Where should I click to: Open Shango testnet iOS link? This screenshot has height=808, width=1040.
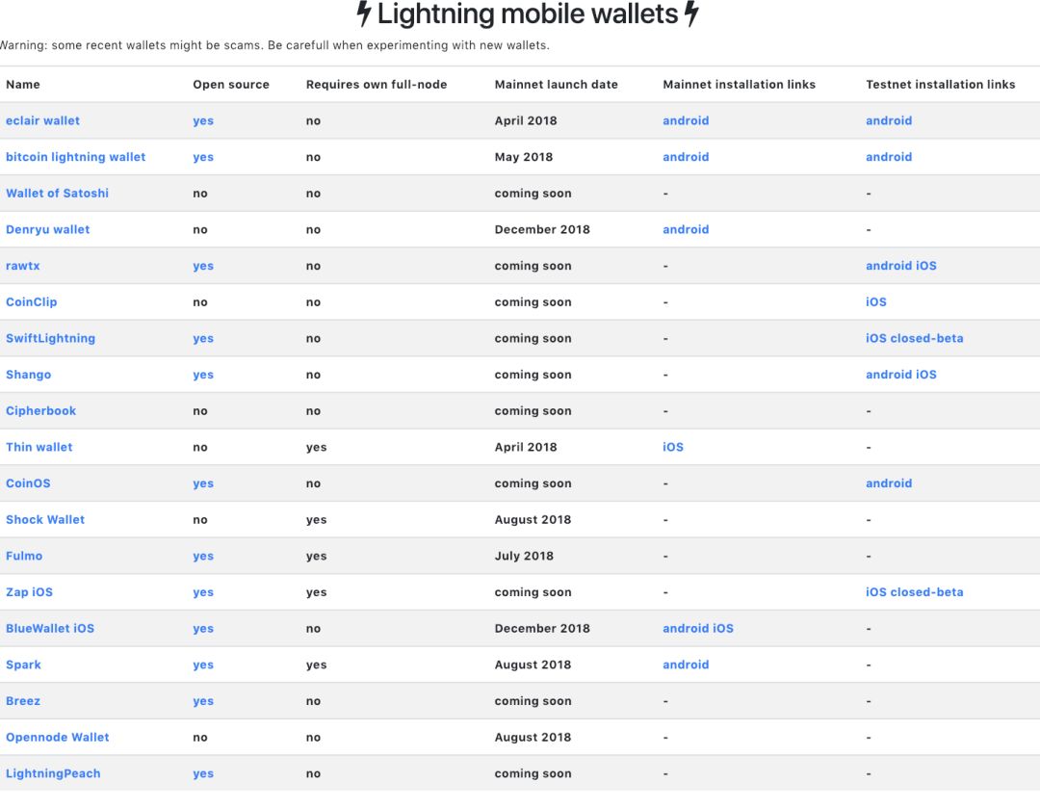[926, 375]
